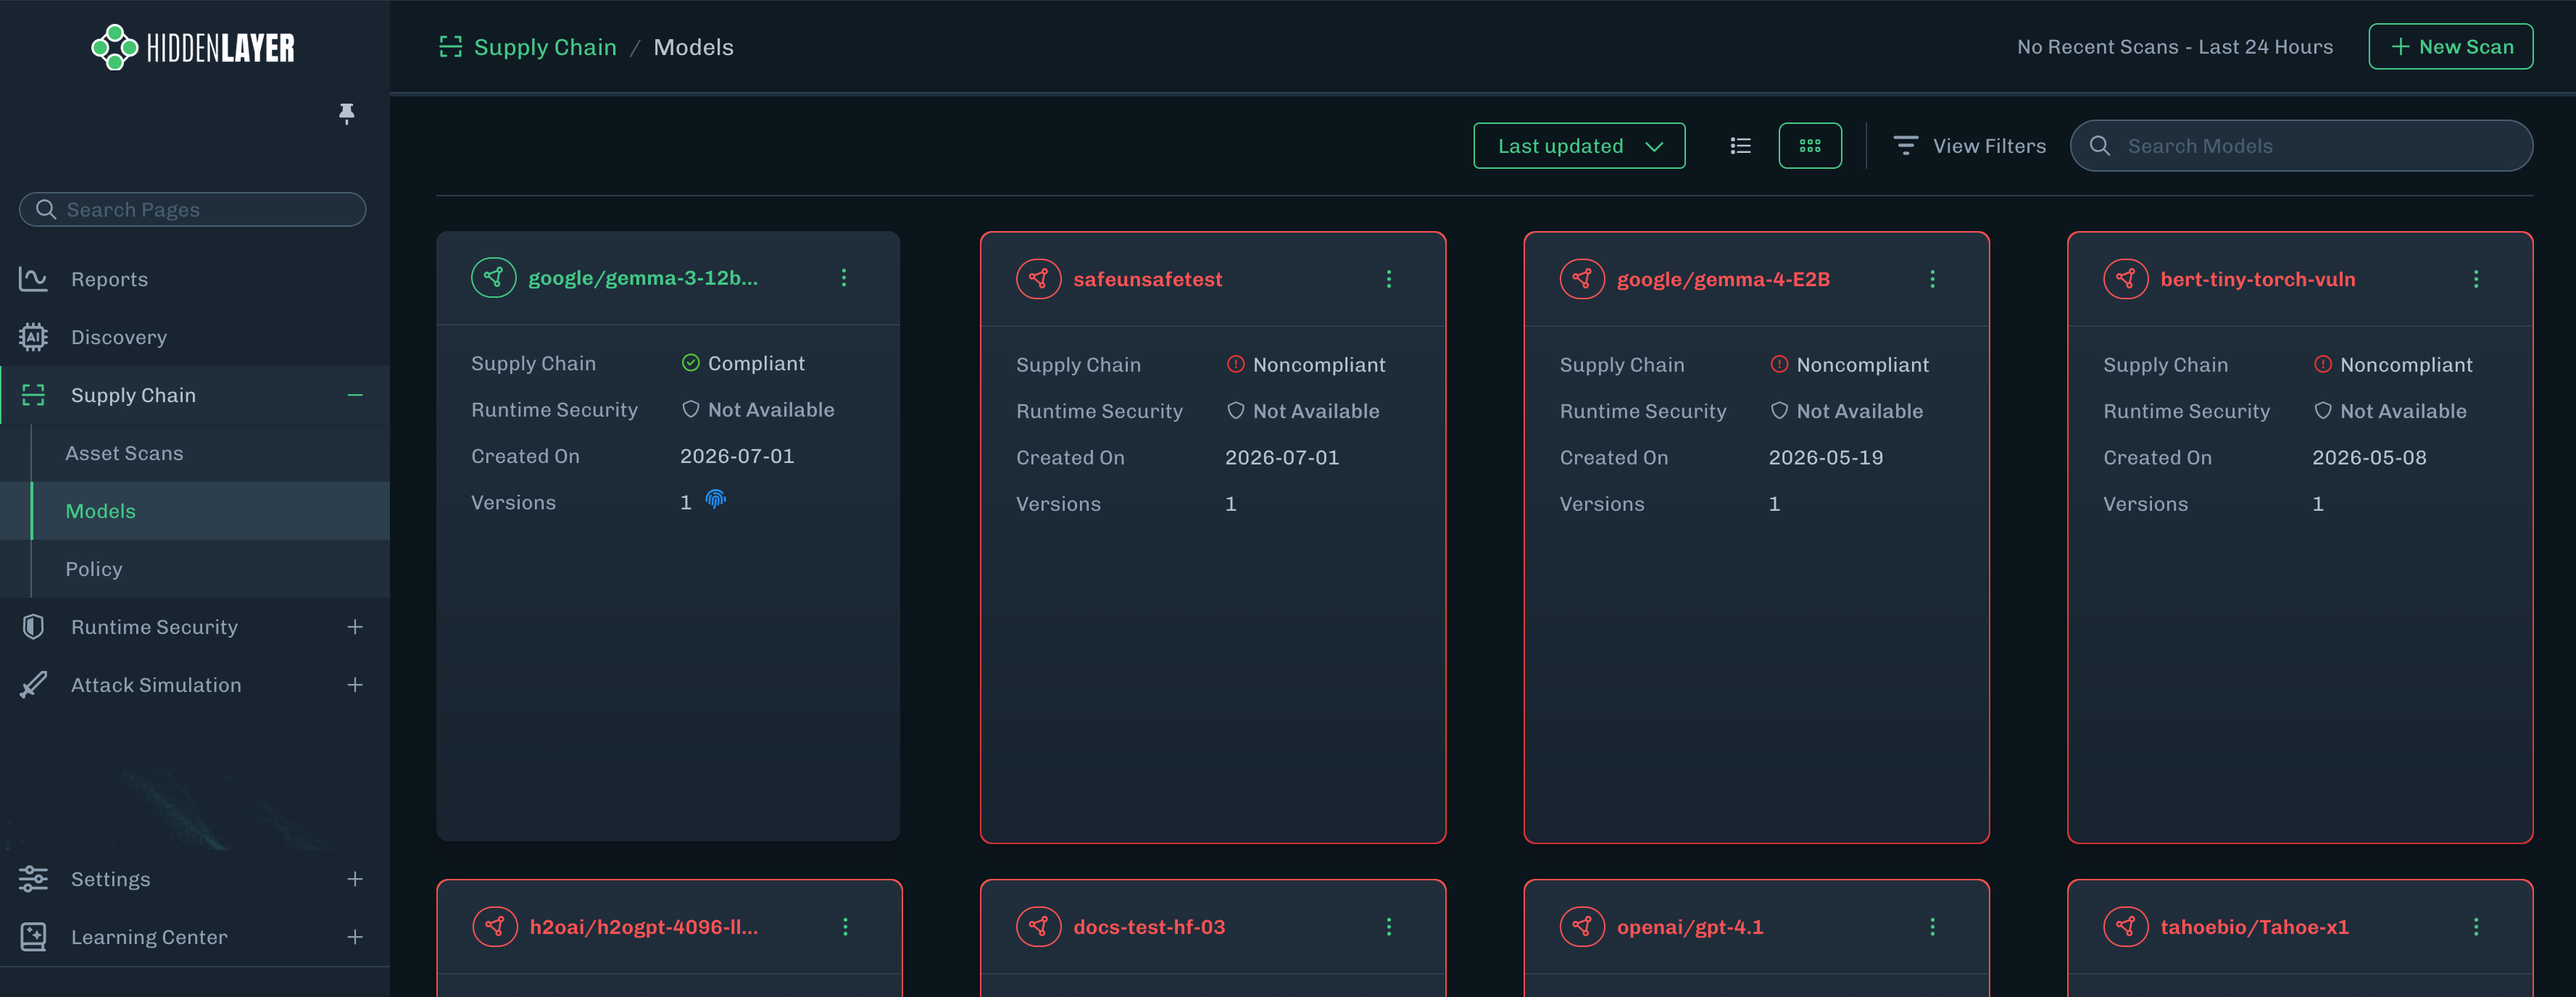Viewport: 2576px width, 997px height.
Task: Switch to grid view
Action: coord(1810,146)
